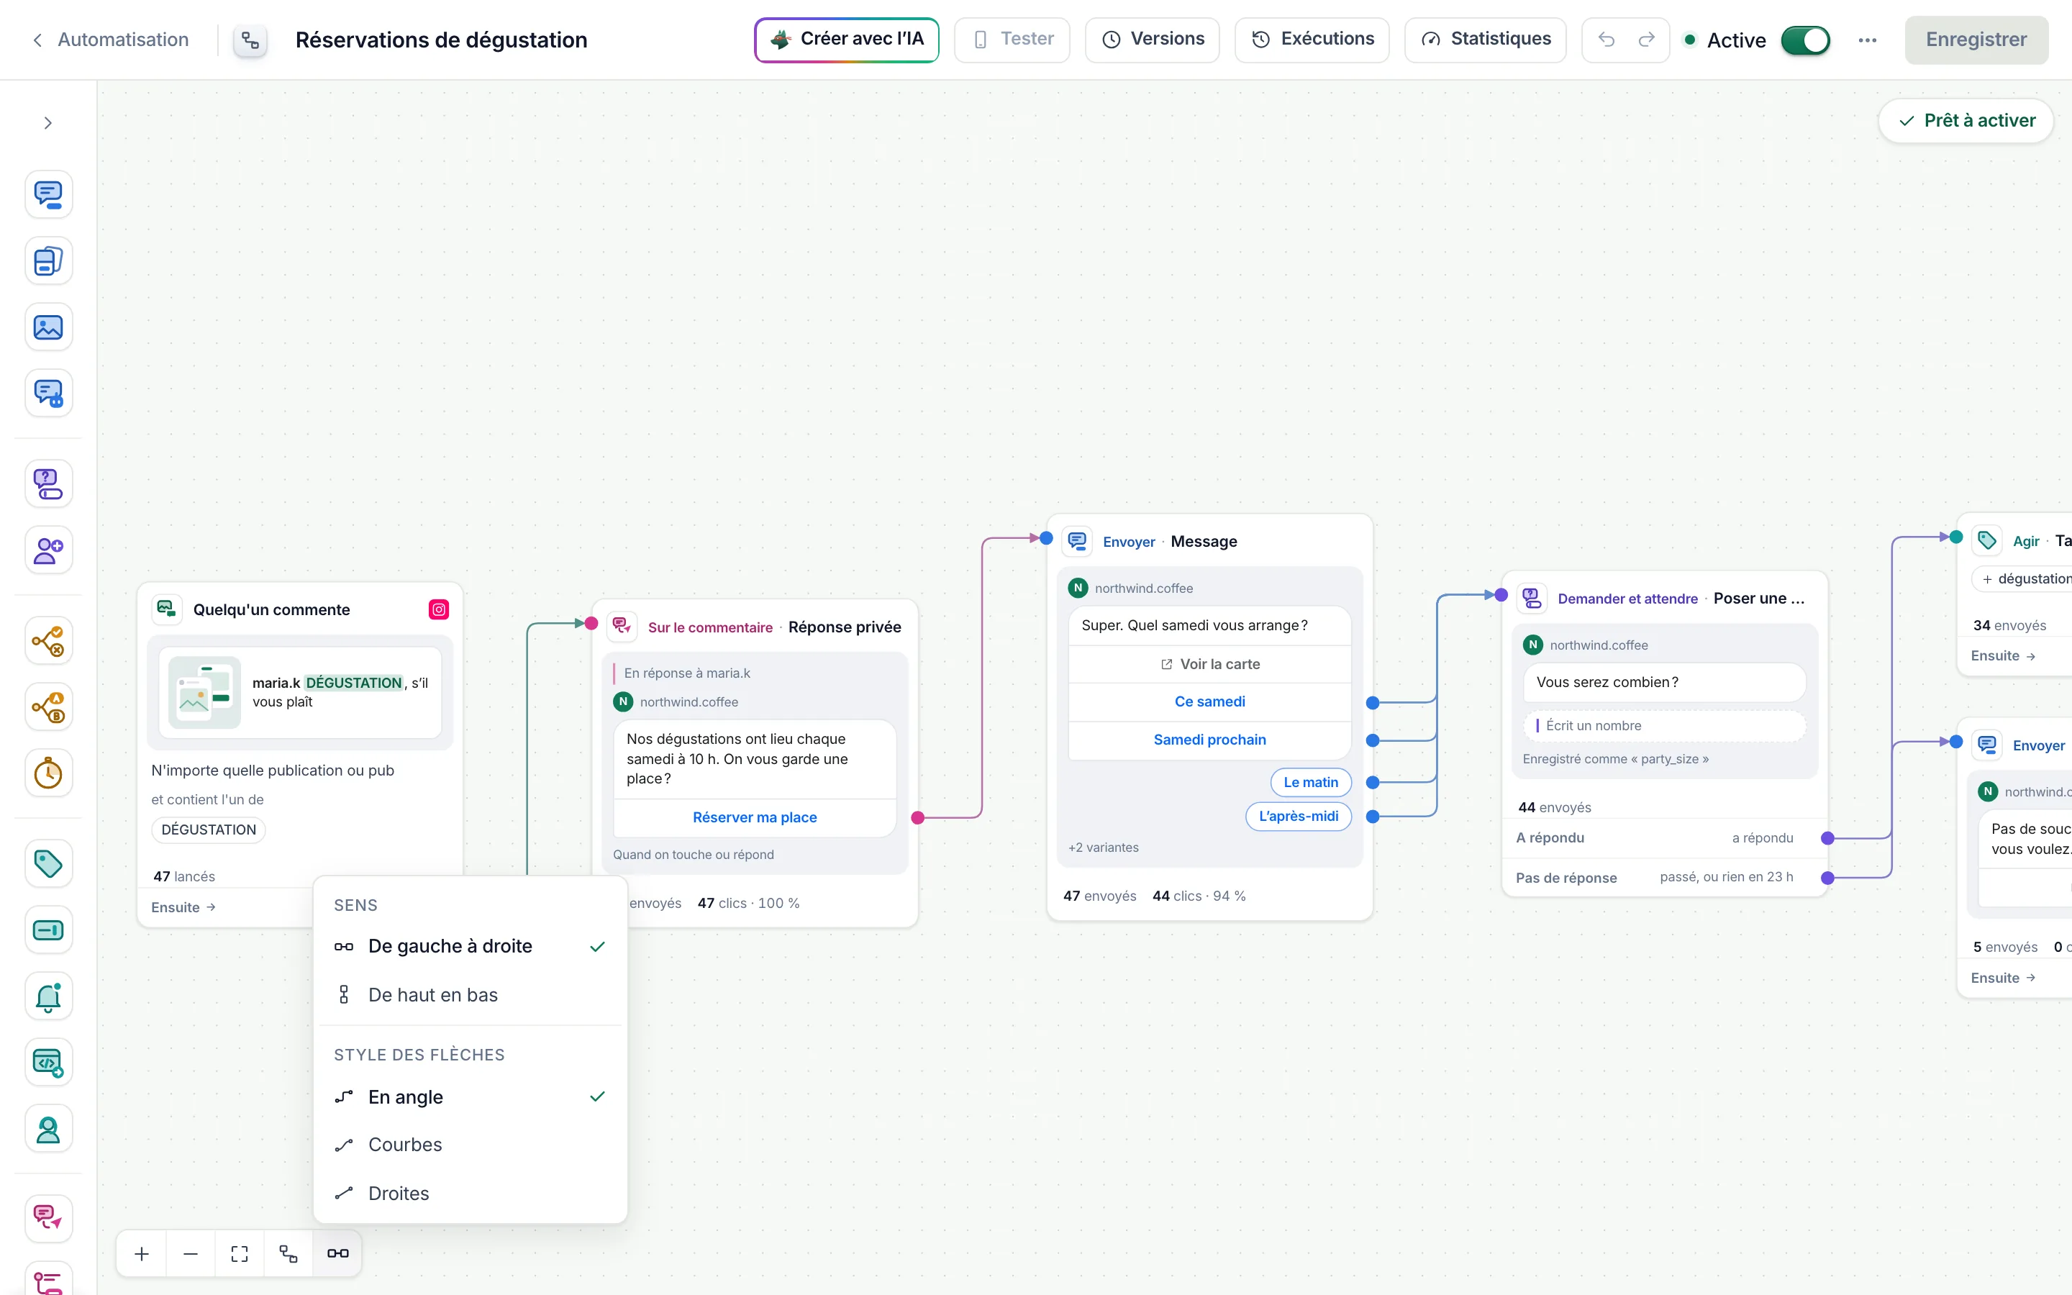Viewport: 2072px width, 1295px height.
Task: Click the flow title Réservations de dégustation
Action: point(441,40)
